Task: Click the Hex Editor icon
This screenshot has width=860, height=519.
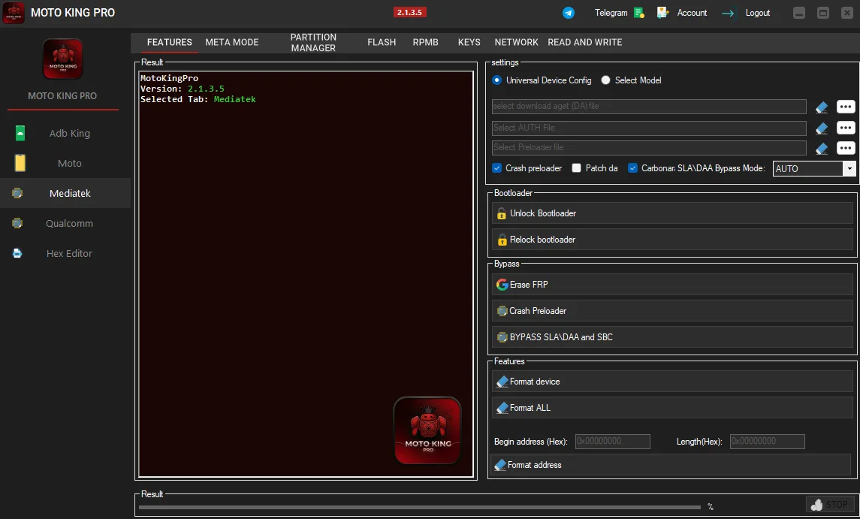Action: [x=17, y=253]
